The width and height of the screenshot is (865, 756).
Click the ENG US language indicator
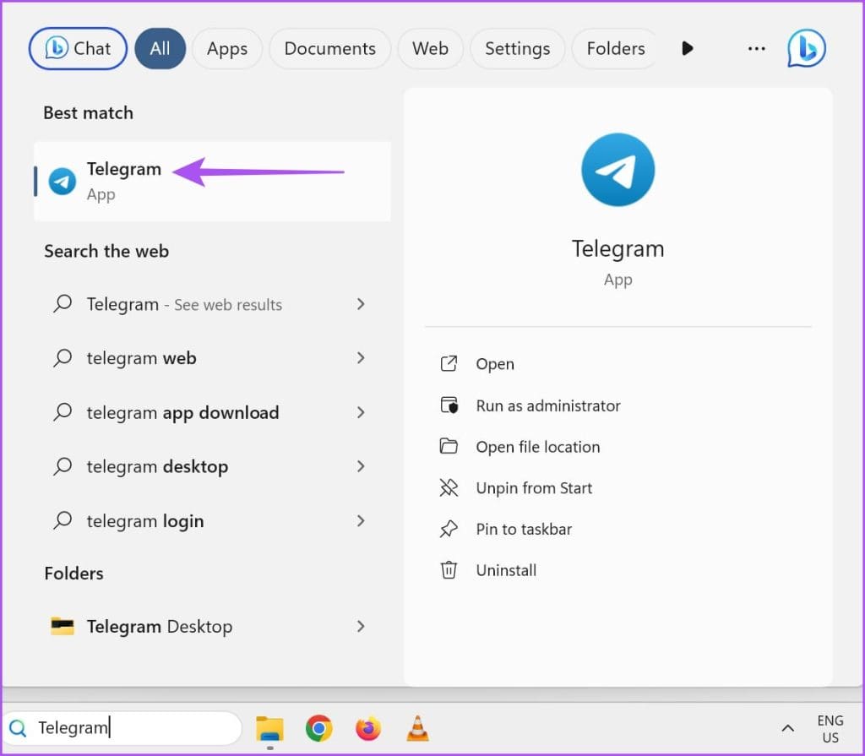point(830,728)
